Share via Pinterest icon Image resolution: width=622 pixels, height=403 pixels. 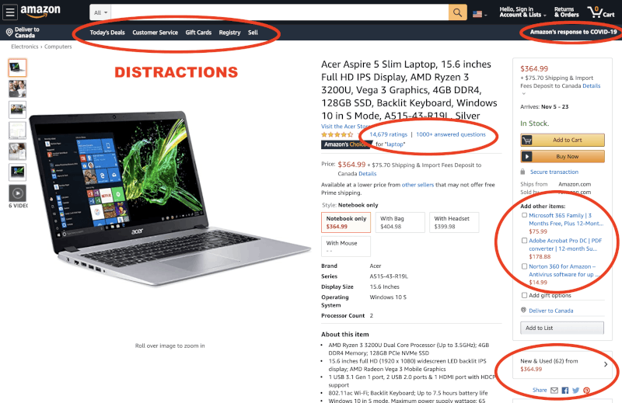coord(586,391)
